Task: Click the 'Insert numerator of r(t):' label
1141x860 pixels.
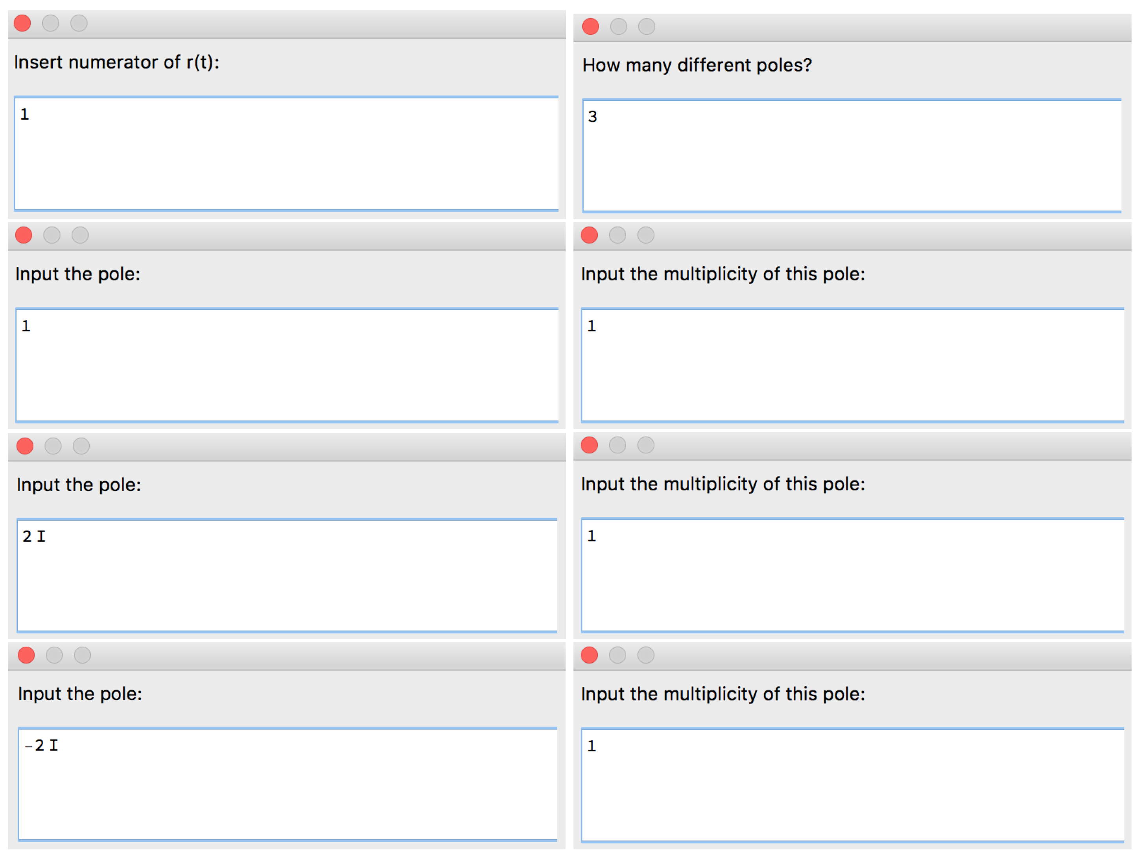Action: click(116, 63)
